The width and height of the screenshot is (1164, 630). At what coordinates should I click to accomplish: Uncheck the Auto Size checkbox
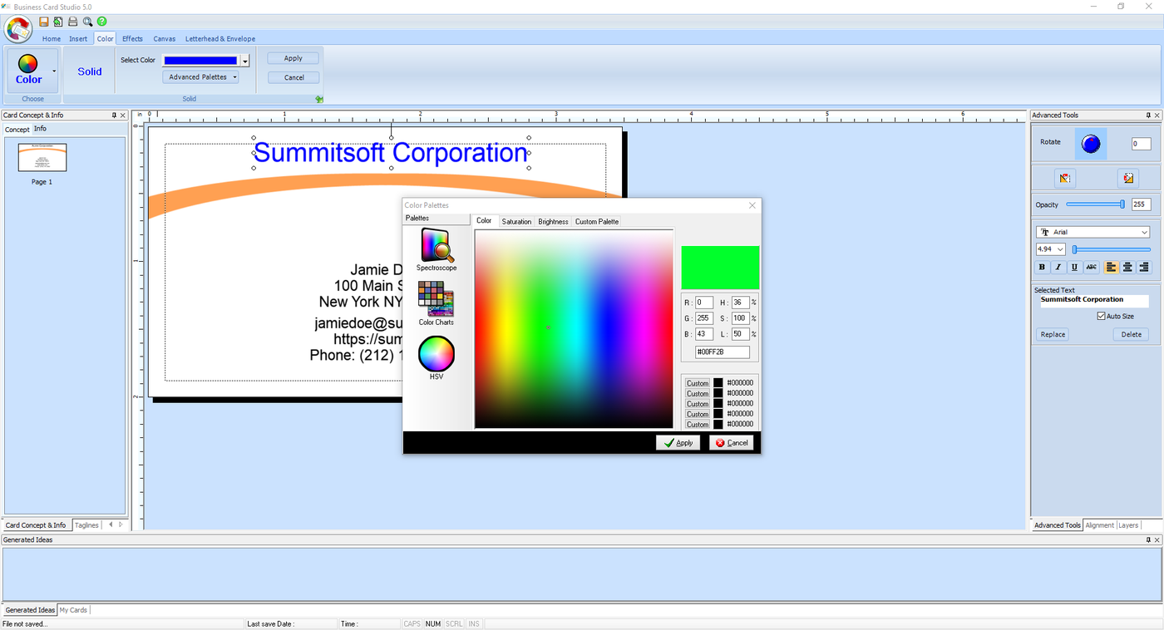click(1102, 317)
